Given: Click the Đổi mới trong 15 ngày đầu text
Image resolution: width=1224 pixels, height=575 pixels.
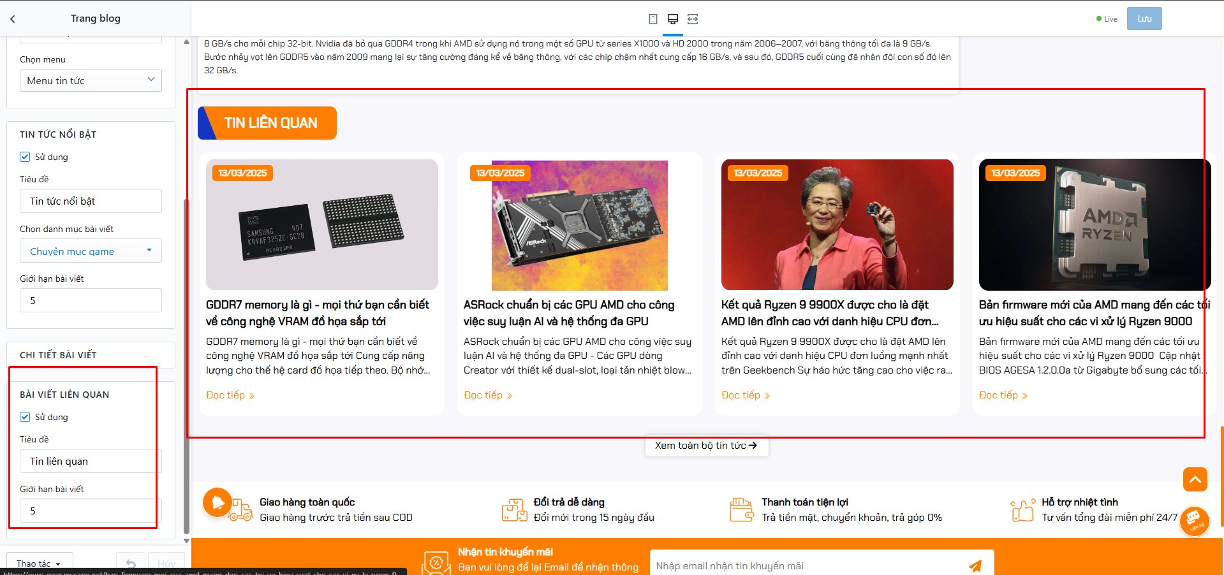Looking at the screenshot, I should click(x=594, y=518).
